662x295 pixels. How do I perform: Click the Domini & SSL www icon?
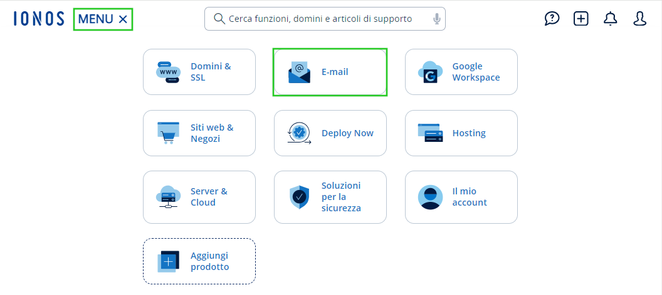click(x=169, y=72)
